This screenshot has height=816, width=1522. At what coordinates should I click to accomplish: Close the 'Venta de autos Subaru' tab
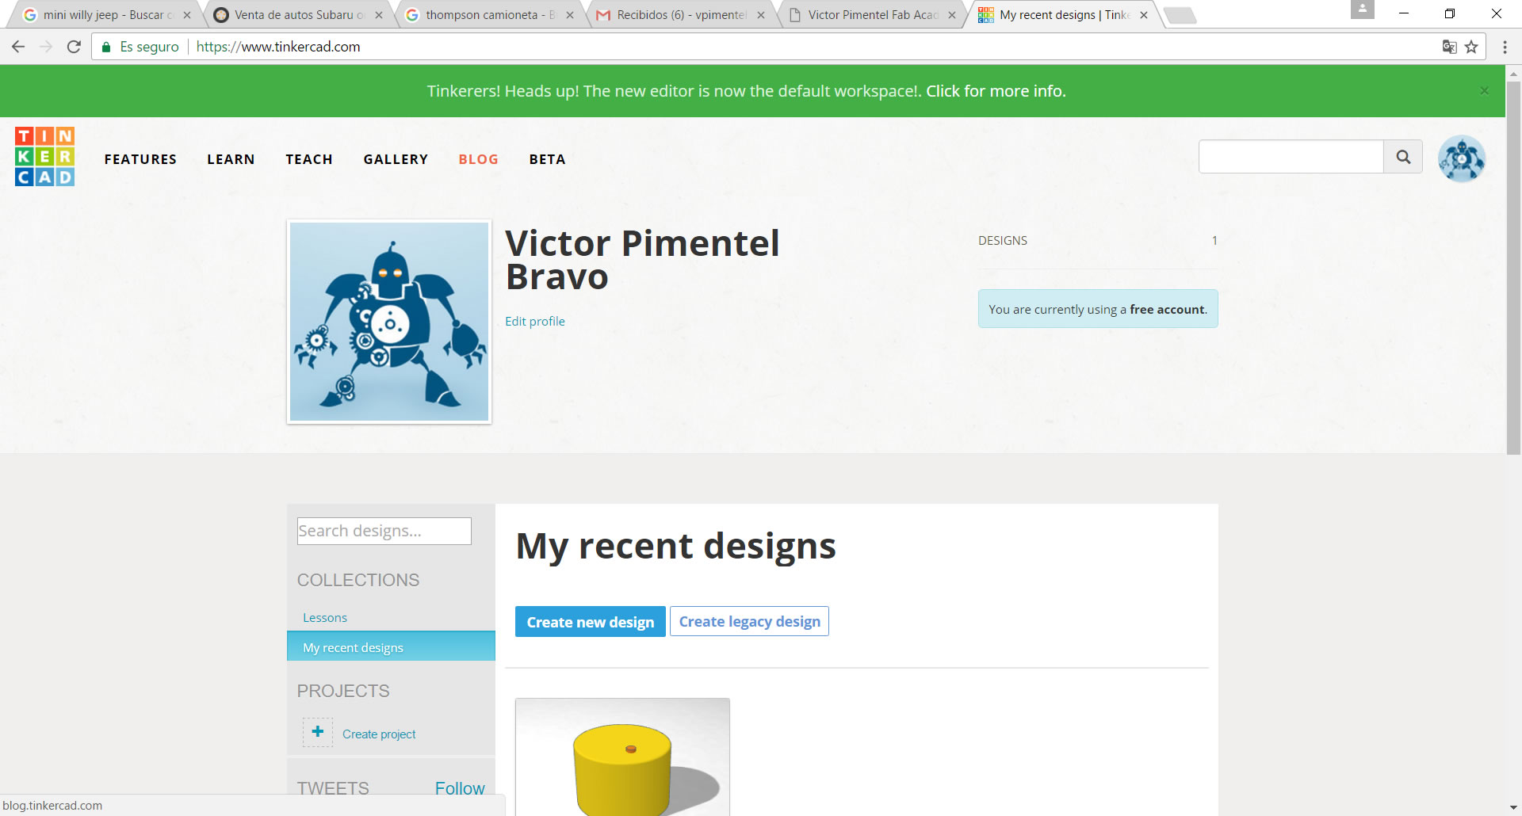coord(378,15)
